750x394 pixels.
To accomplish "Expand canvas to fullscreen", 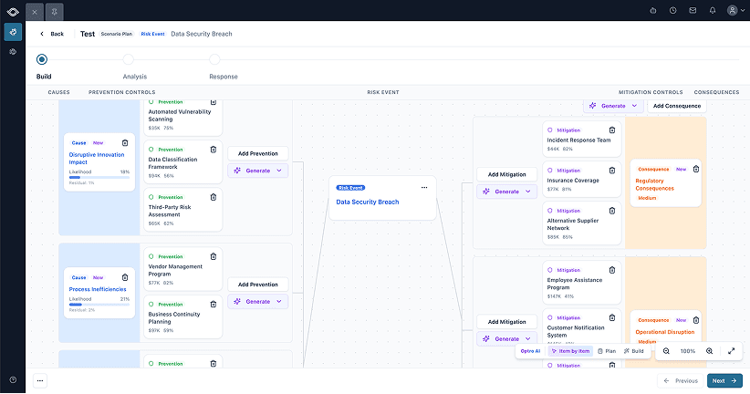I will click(x=732, y=351).
